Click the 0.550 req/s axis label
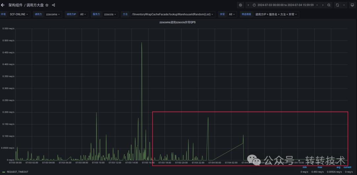 (8, 29)
